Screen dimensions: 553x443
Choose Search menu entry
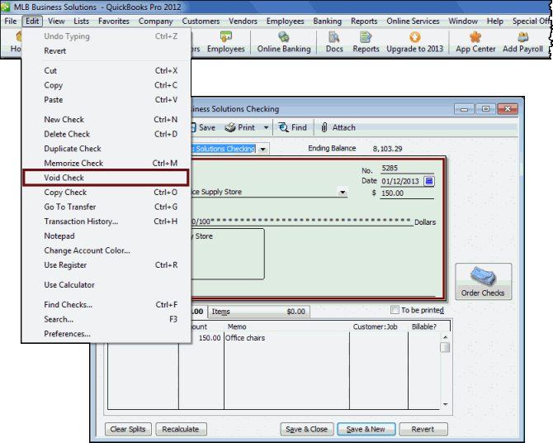[106, 319]
